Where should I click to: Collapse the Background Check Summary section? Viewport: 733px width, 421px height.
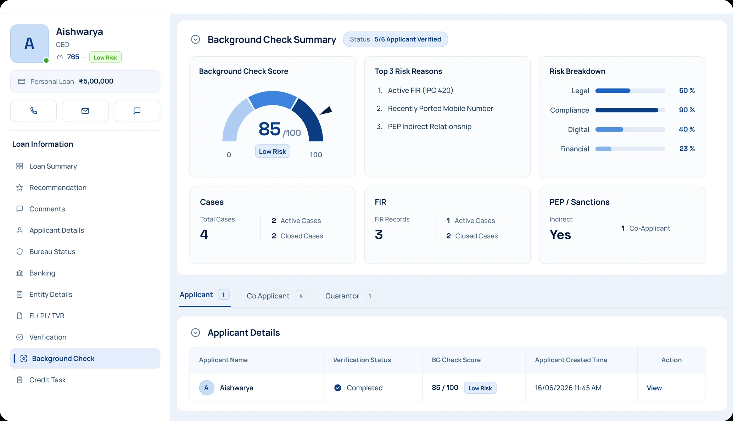tap(196, 39)
